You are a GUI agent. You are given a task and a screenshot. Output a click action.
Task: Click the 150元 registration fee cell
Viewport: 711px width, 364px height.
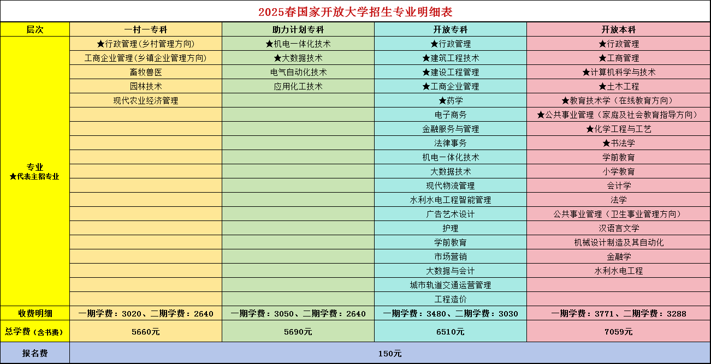390,353
